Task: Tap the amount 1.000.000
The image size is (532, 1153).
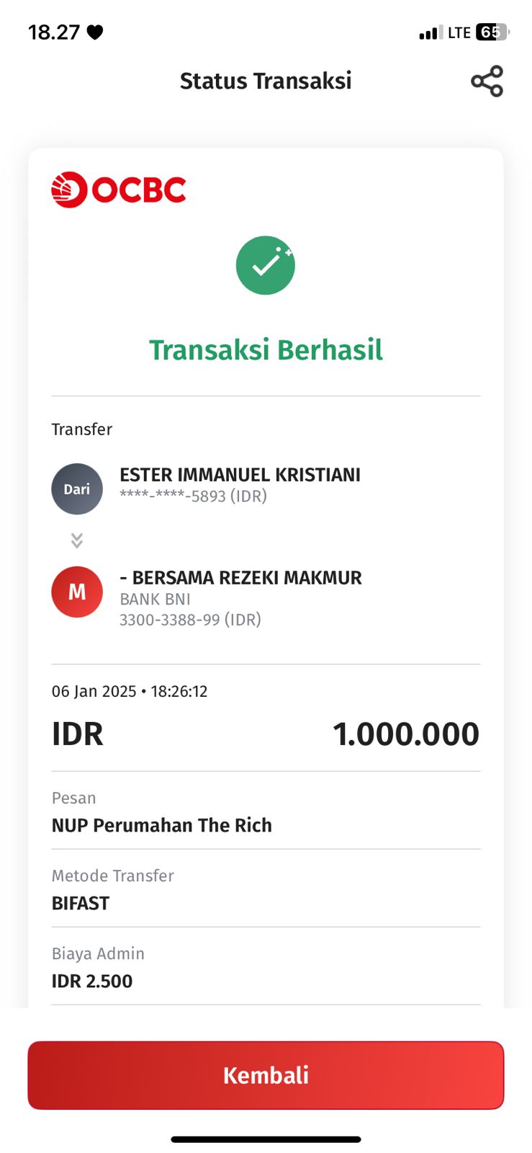Action: click(405, 734)
